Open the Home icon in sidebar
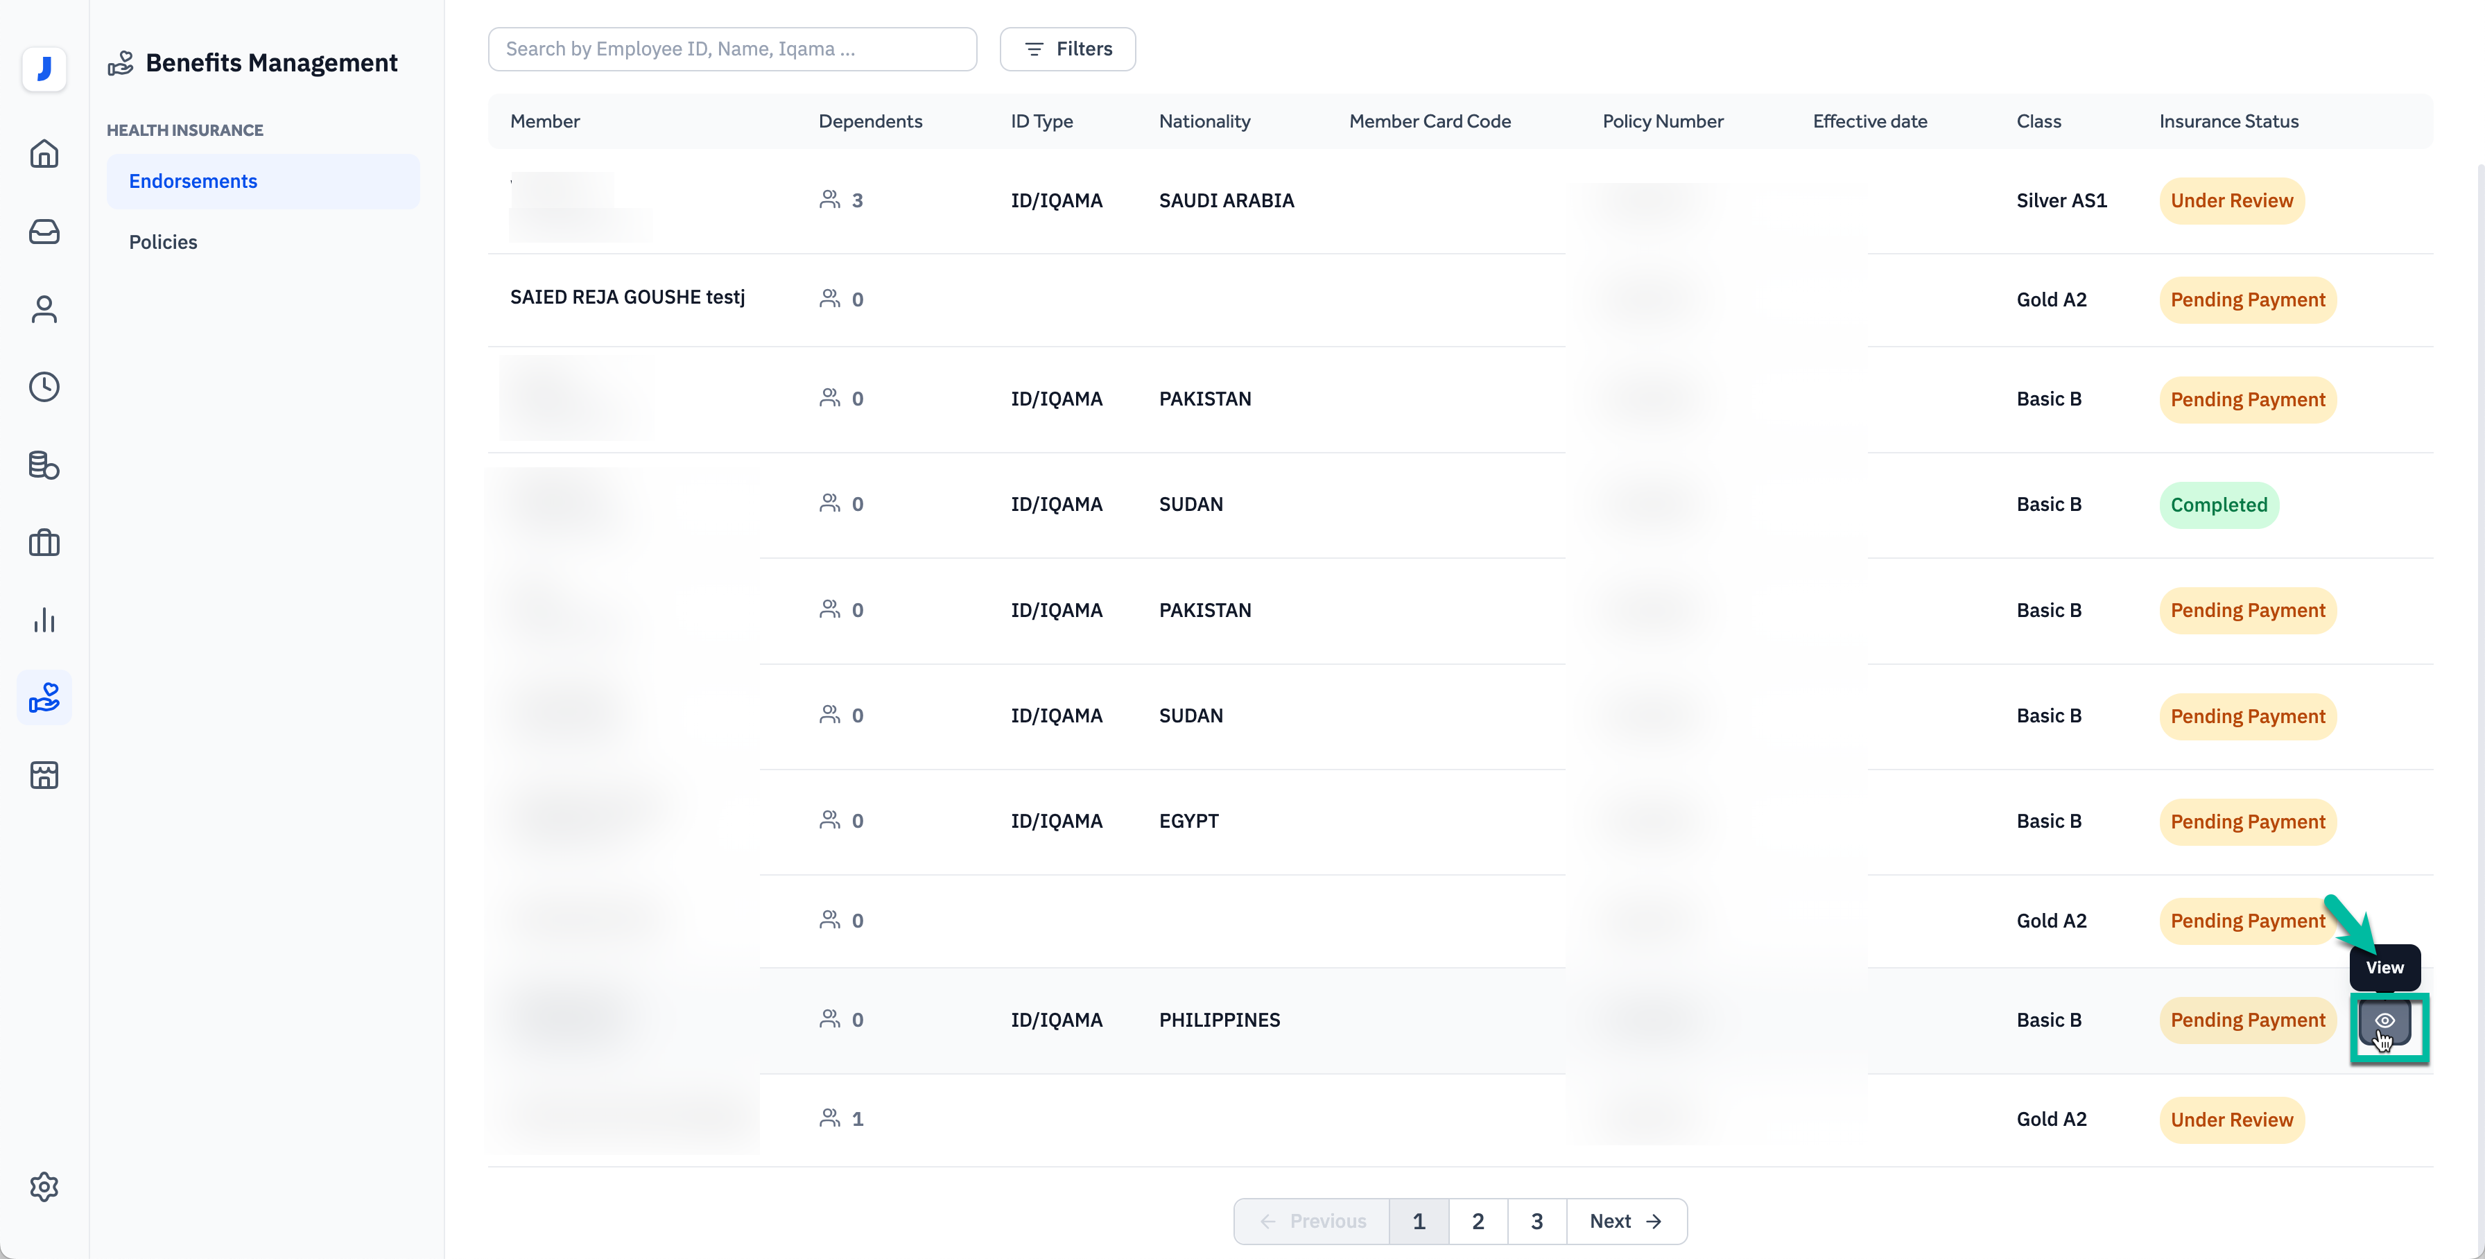2485x1259 pixels. coord(44,153)
